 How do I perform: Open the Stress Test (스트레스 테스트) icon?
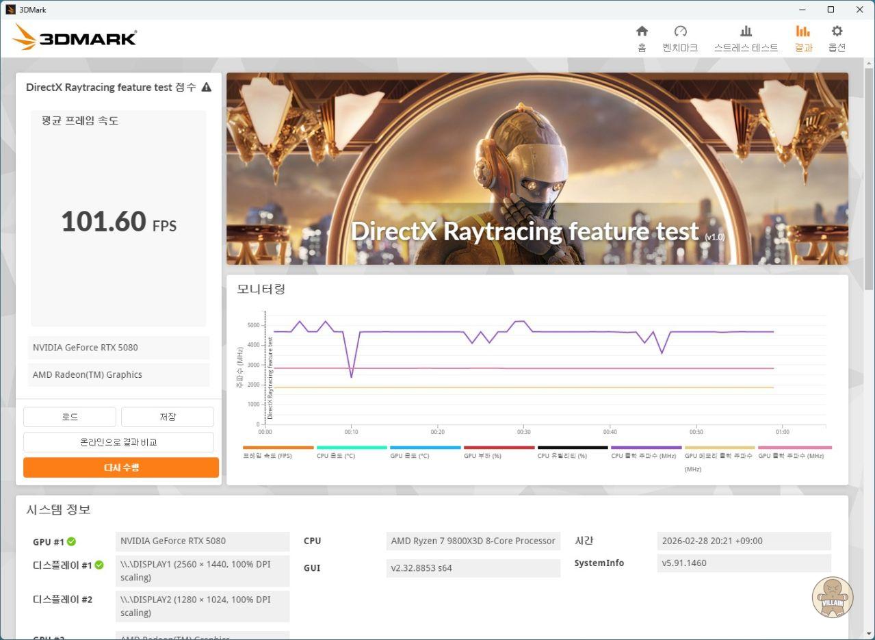746,31
